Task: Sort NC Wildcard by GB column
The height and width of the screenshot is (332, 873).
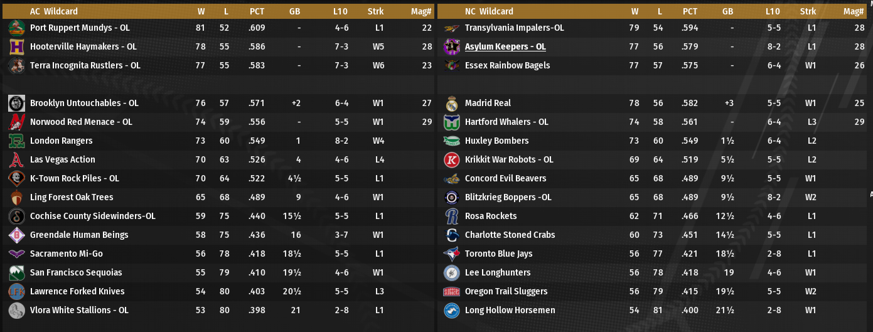Action: pyautogui.click(x=727, y=11)
